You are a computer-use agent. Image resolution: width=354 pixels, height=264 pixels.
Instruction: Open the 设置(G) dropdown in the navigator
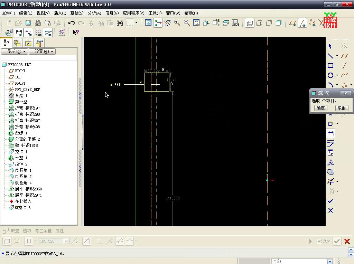coord(42,51)
